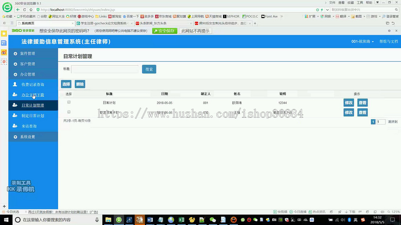
Task: Open the 扩展 extensions dropdown
Action: 311,16
